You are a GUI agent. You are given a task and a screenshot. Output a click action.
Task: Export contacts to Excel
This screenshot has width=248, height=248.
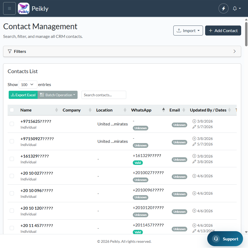pos(23,95)
